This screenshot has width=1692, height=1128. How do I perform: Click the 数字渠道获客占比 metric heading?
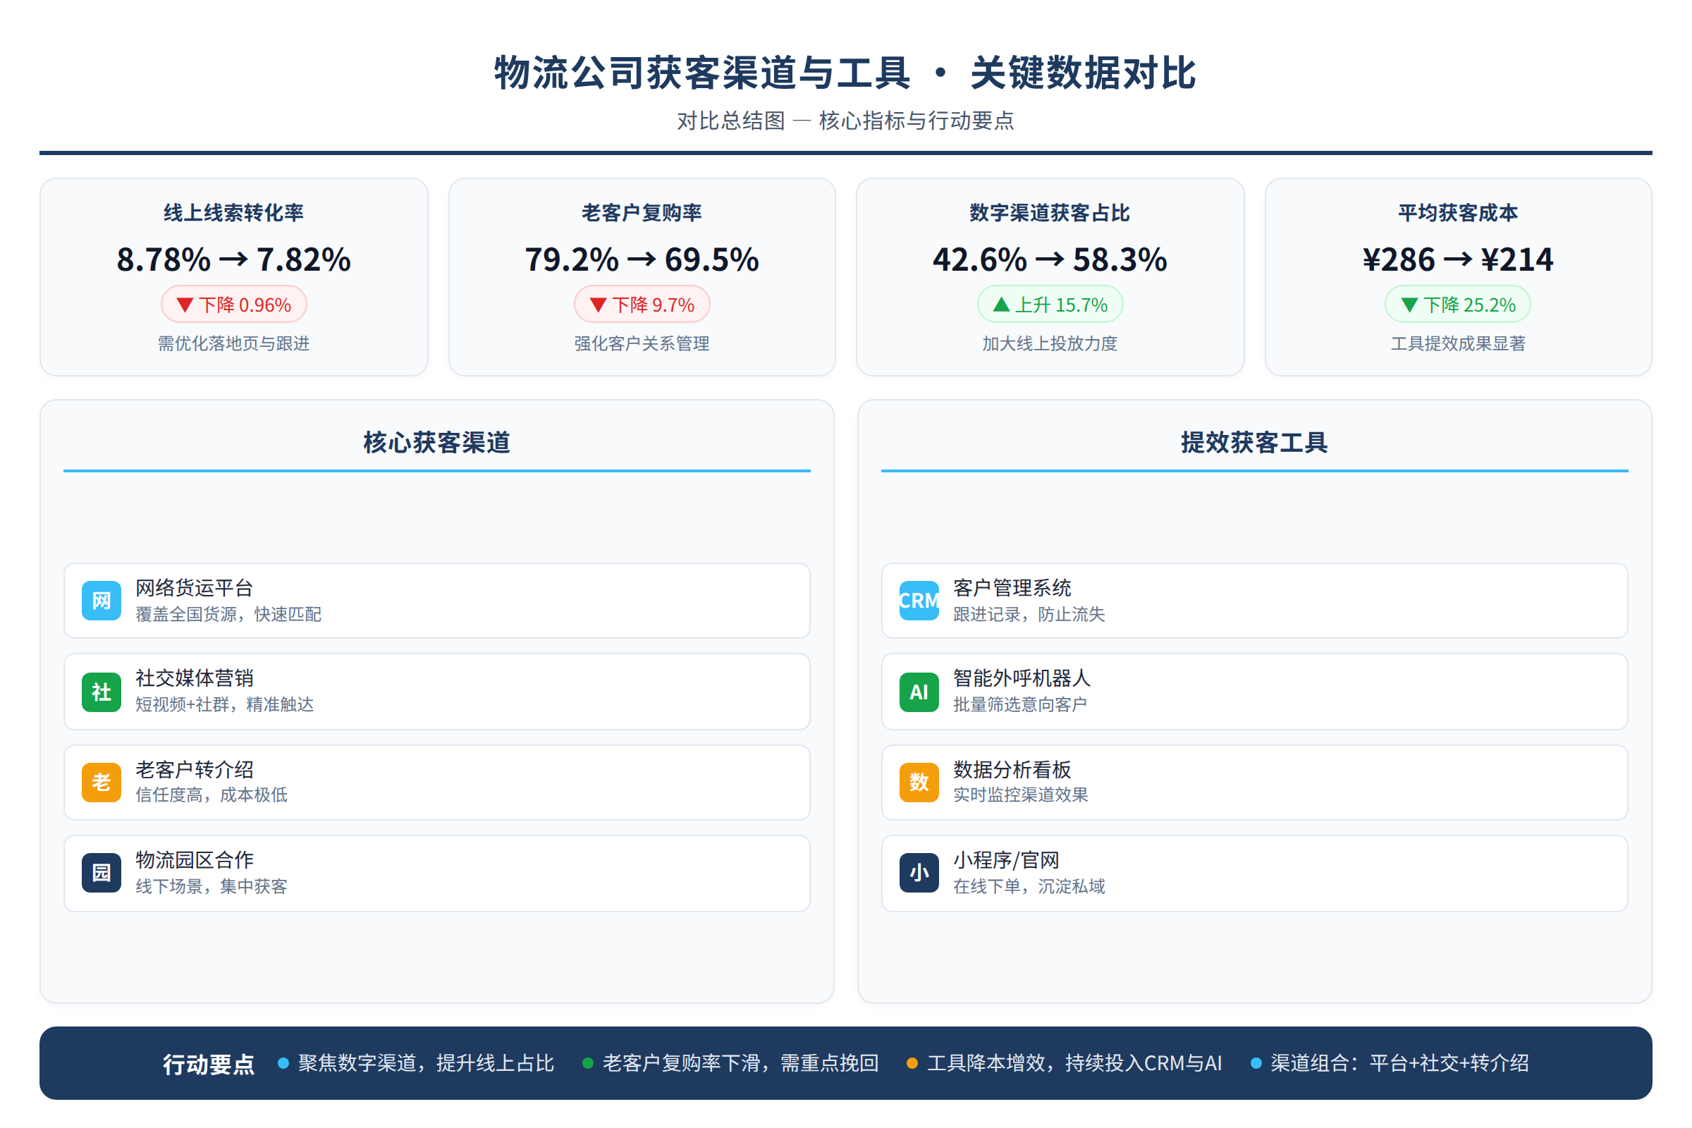(1050, 213)
